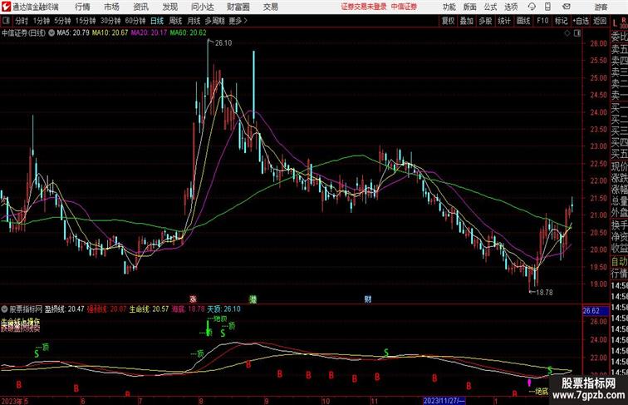Click the magenta 绝底 bottom signal marker
Screen dimensions: 628x405
(x=529, y=383)
